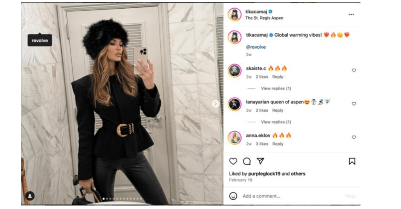Go to next photo with carousel arrow
The height and width of the screenshot is (209, 401).
pyautogui.click(x=215, y=104)
